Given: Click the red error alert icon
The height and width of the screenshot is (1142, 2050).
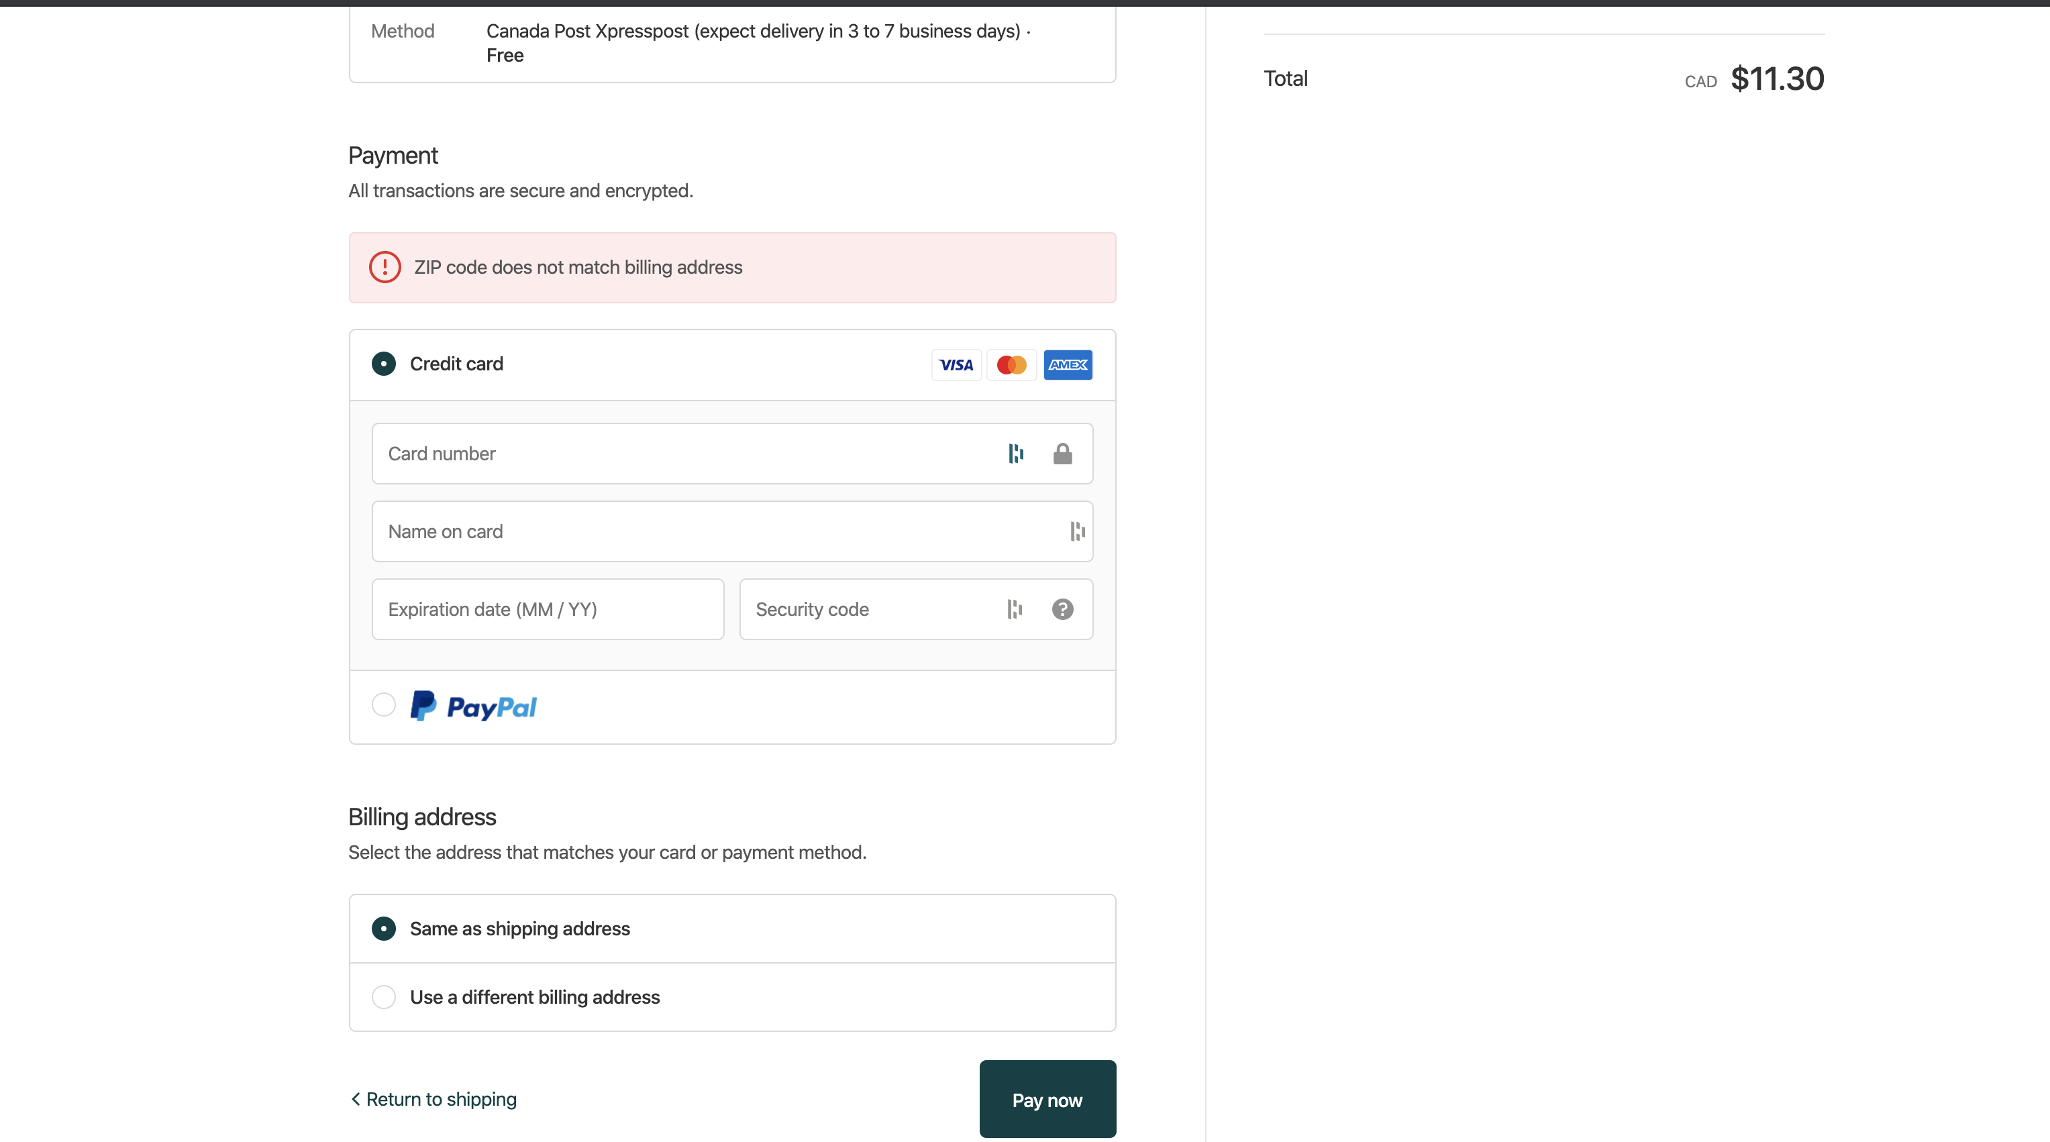Looking at the screenshot, I should [x=385, y=268].
